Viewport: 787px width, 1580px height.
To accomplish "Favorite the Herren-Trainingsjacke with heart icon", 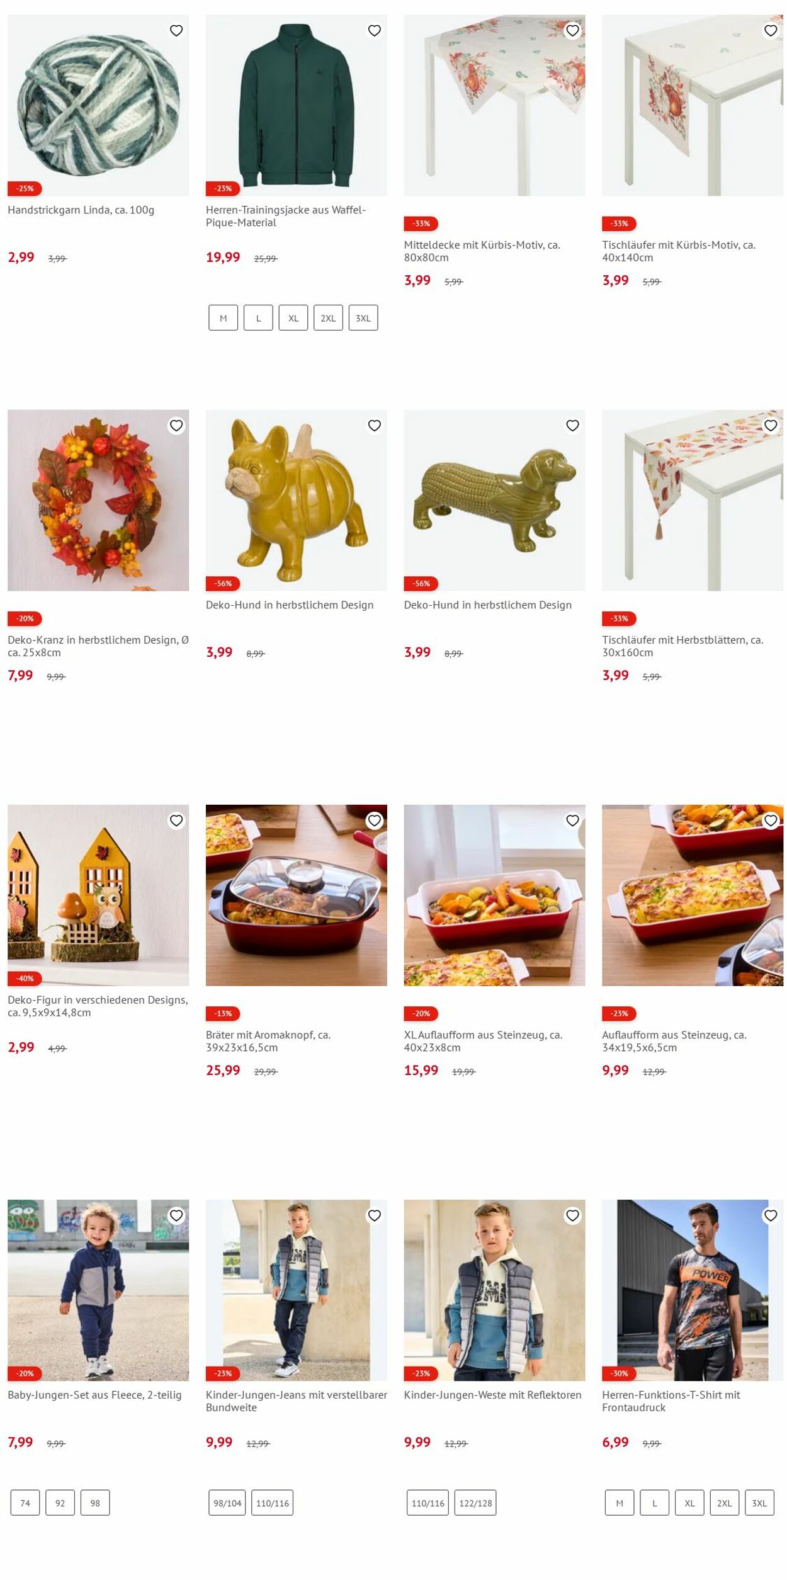I will coord(375,30).
